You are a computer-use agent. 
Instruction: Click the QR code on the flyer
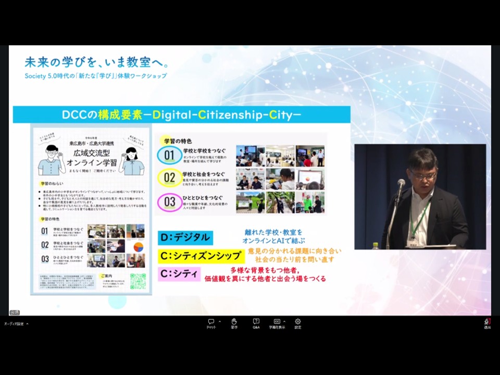[x=137, y=281]
